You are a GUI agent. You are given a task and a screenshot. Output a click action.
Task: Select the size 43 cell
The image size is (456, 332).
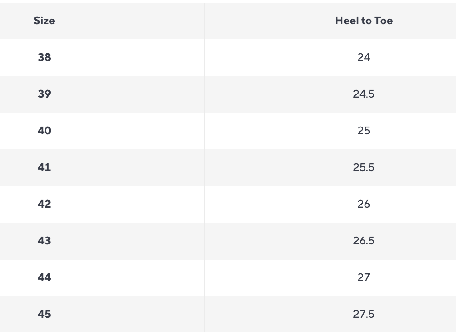[x=44, y=241]
